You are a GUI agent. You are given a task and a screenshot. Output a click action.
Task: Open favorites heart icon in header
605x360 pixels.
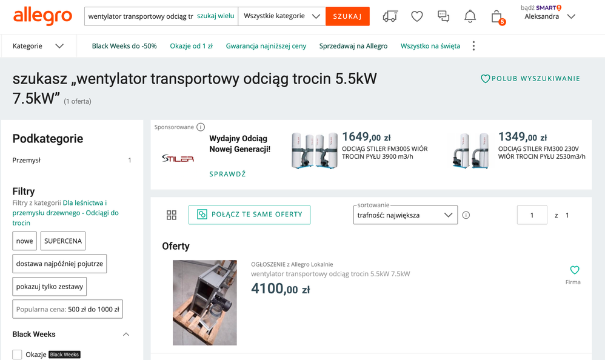click(x=417, y=16)
